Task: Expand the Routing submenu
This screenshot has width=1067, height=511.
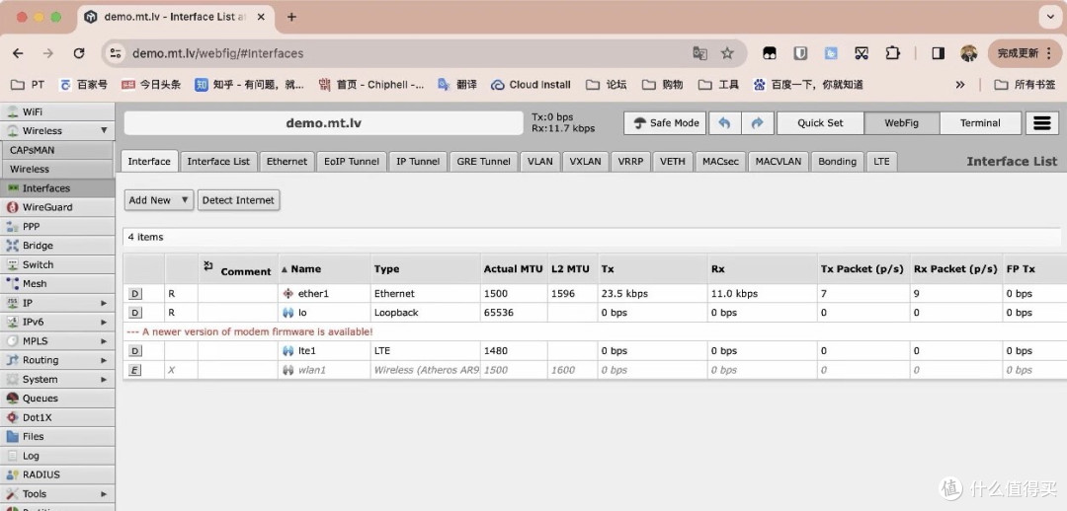Action: point(103,361)
